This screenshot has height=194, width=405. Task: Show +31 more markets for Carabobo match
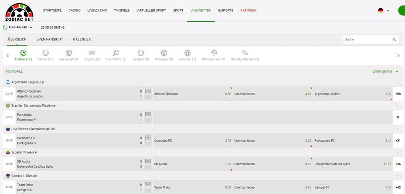398,141
